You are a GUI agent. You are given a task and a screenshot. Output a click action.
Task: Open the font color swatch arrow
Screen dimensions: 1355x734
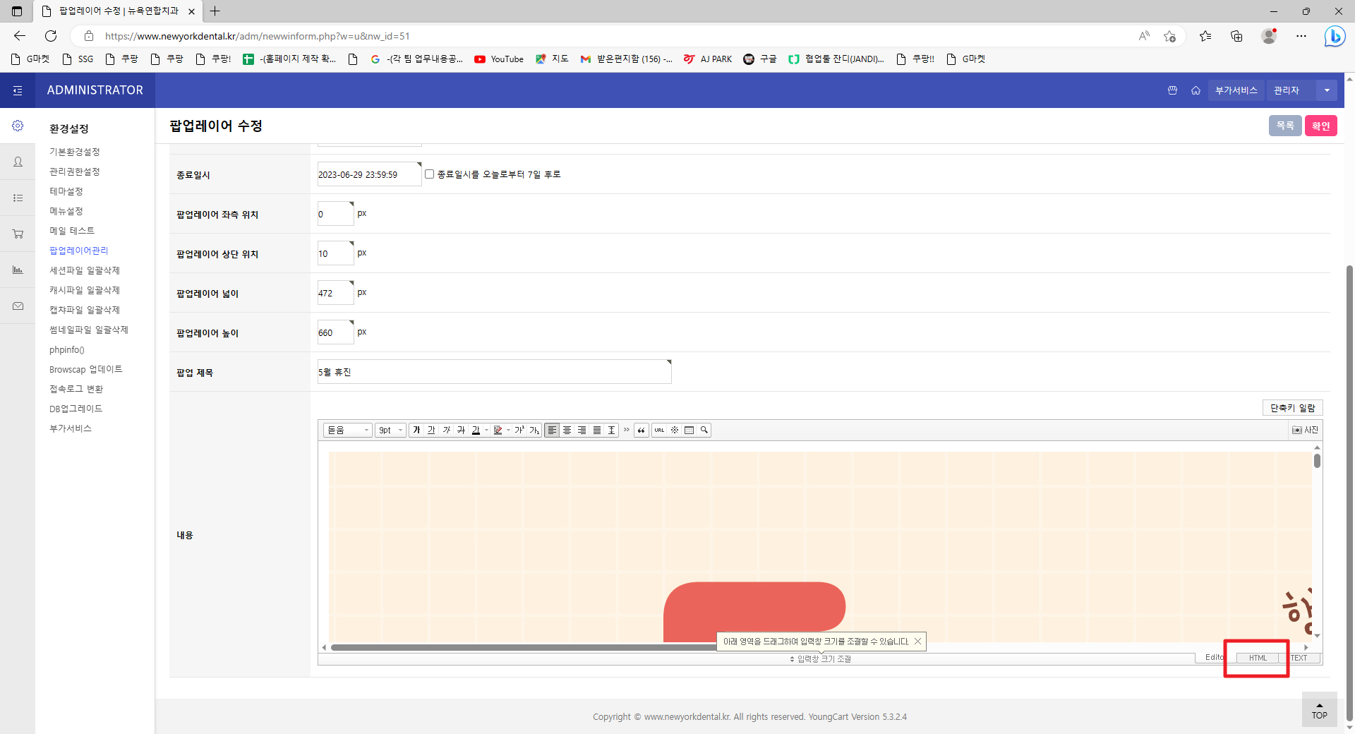487,430
